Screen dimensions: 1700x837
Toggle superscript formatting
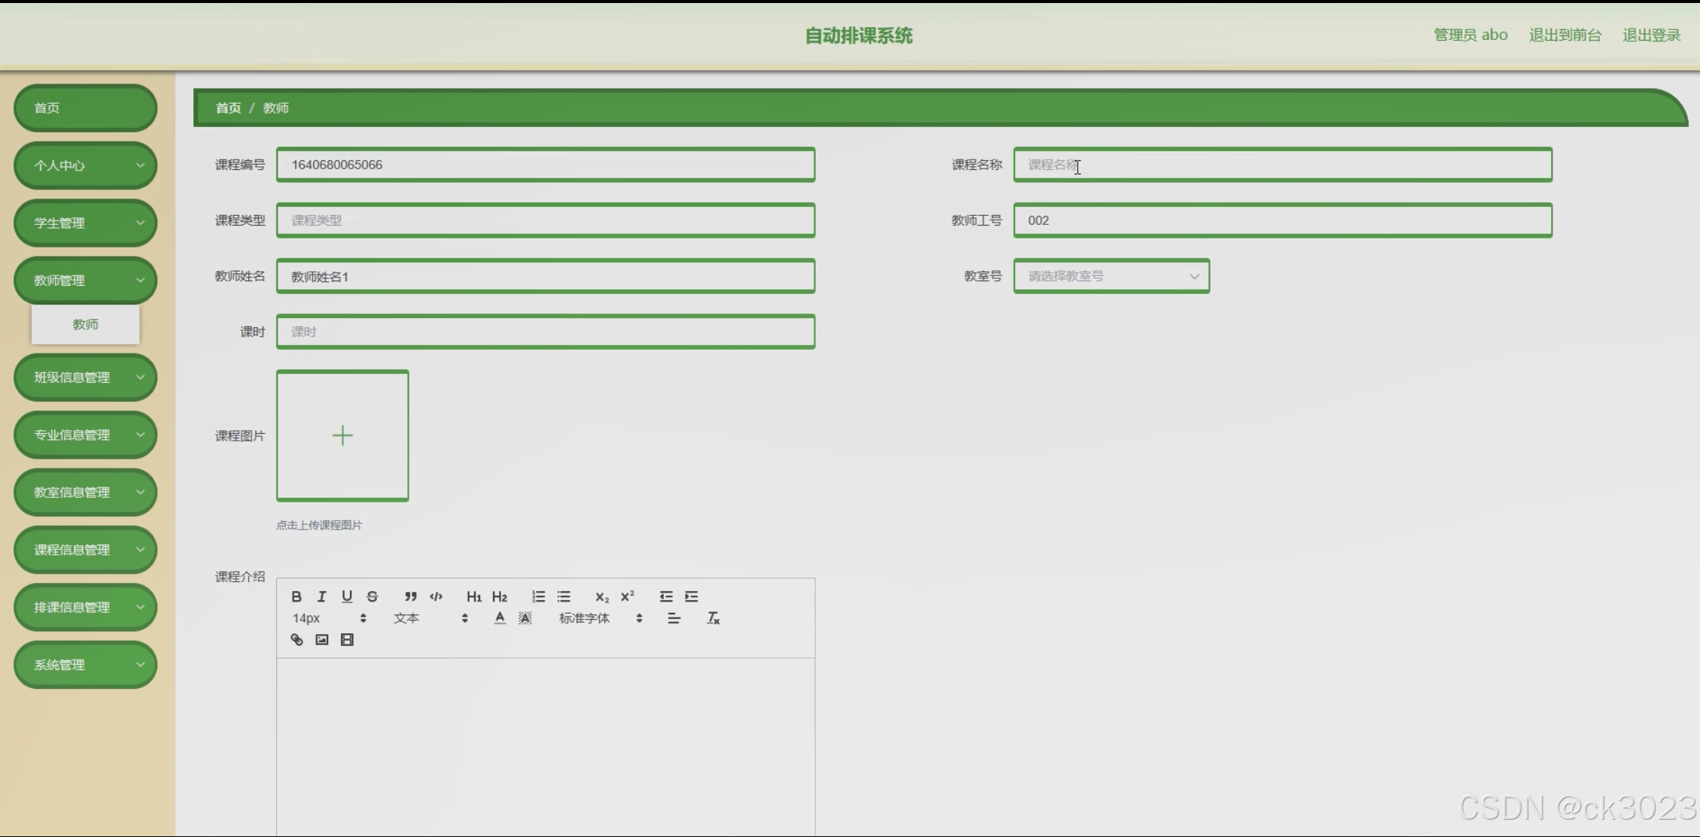(627, 596)
